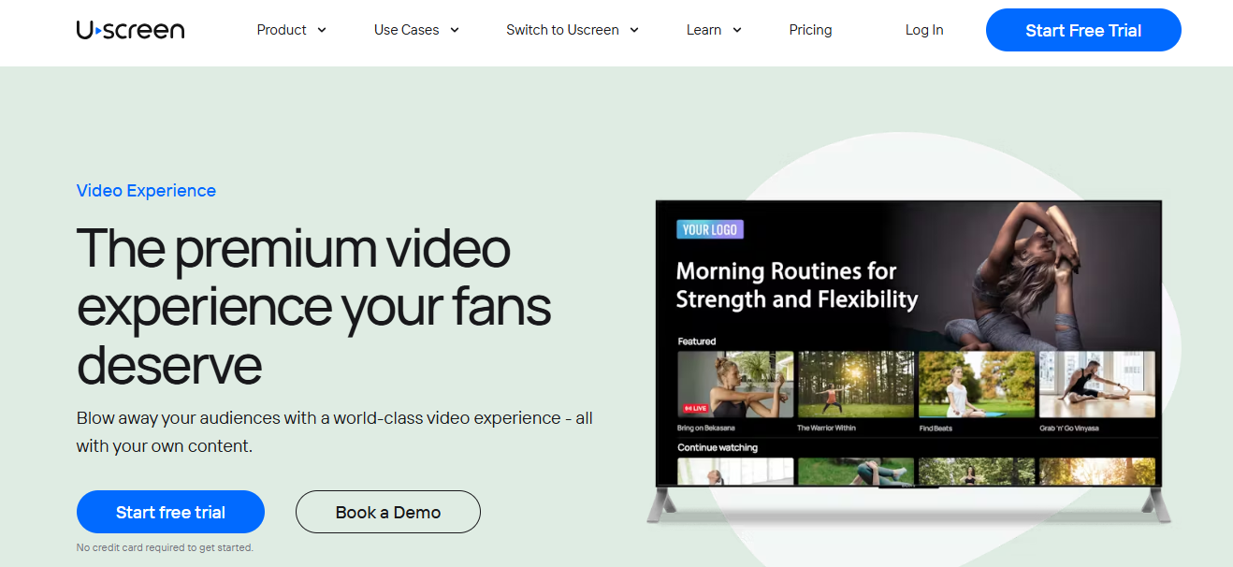Click the Log In link
Viewport: 1233px width, 567px height.
[924, 30]
